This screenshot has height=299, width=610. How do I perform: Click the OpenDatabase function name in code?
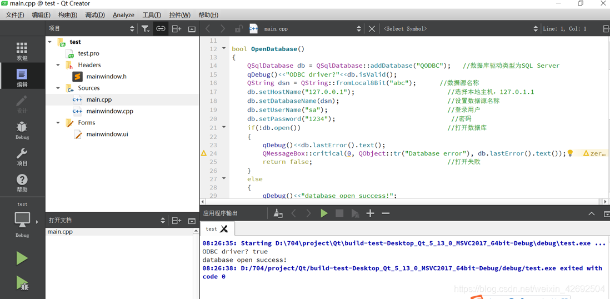pos(274,49)
